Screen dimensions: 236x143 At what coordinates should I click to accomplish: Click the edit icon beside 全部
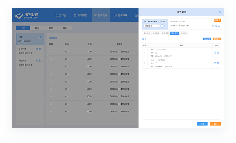click(x=40, y=37)
